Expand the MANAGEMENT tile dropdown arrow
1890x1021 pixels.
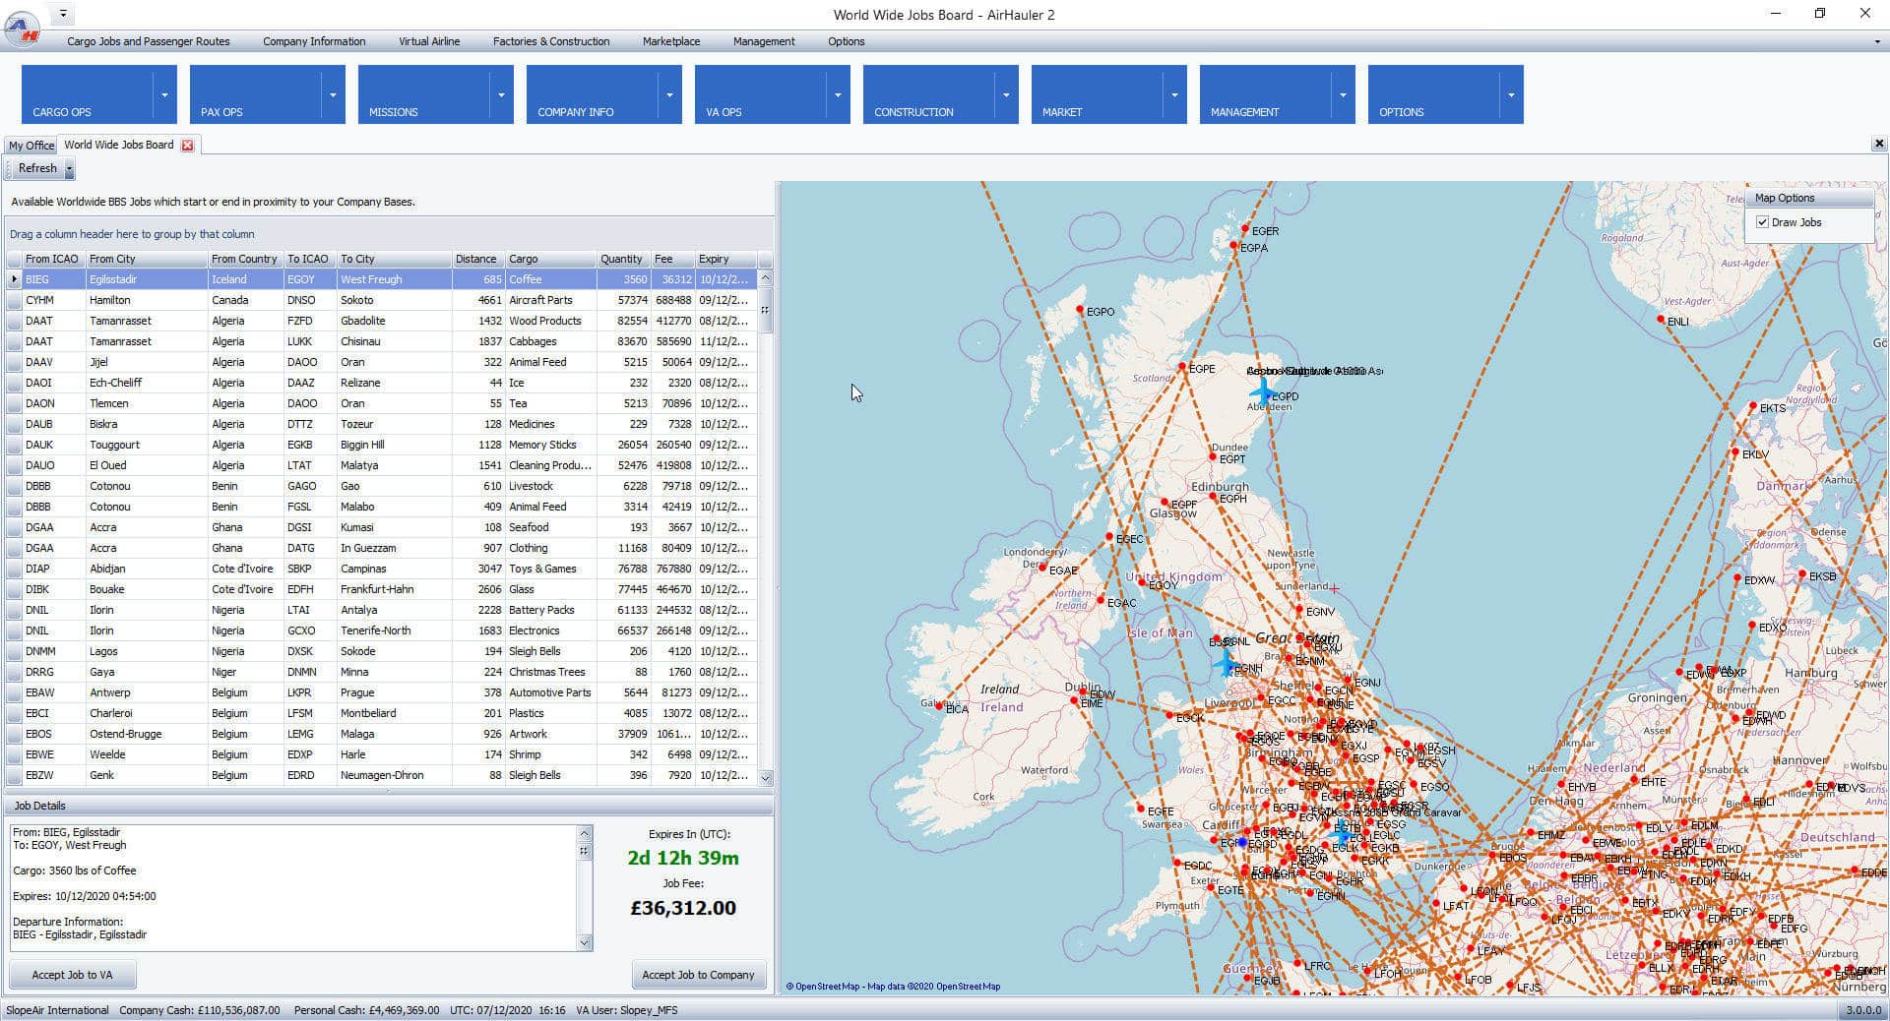click(x=1343, y=94)
